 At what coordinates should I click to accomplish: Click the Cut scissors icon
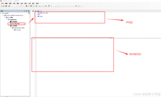pyautogui.click(x=17, y=6)
